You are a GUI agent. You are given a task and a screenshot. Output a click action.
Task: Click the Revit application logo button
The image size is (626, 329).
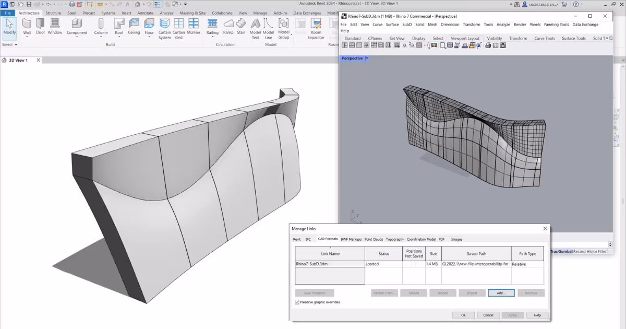[5, 4]
